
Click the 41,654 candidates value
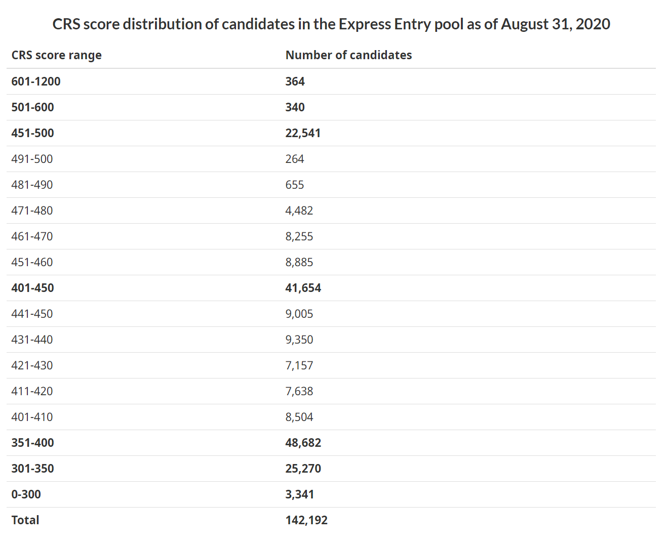click(x=303, y=288)
